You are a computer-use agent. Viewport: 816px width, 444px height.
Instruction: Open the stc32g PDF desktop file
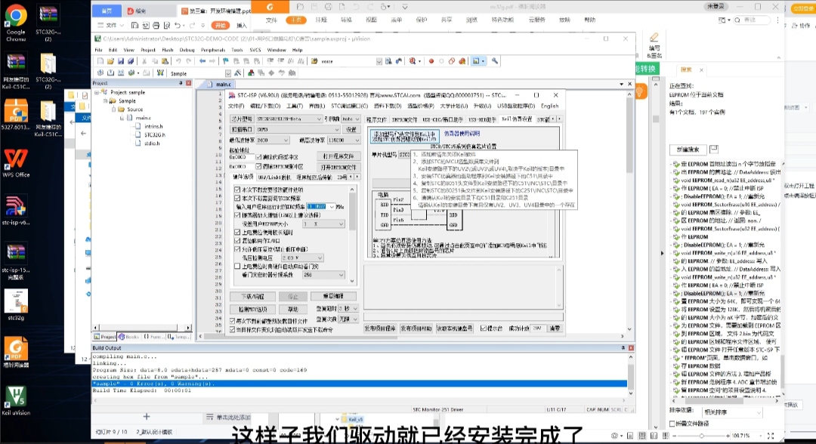click(16, 305)
